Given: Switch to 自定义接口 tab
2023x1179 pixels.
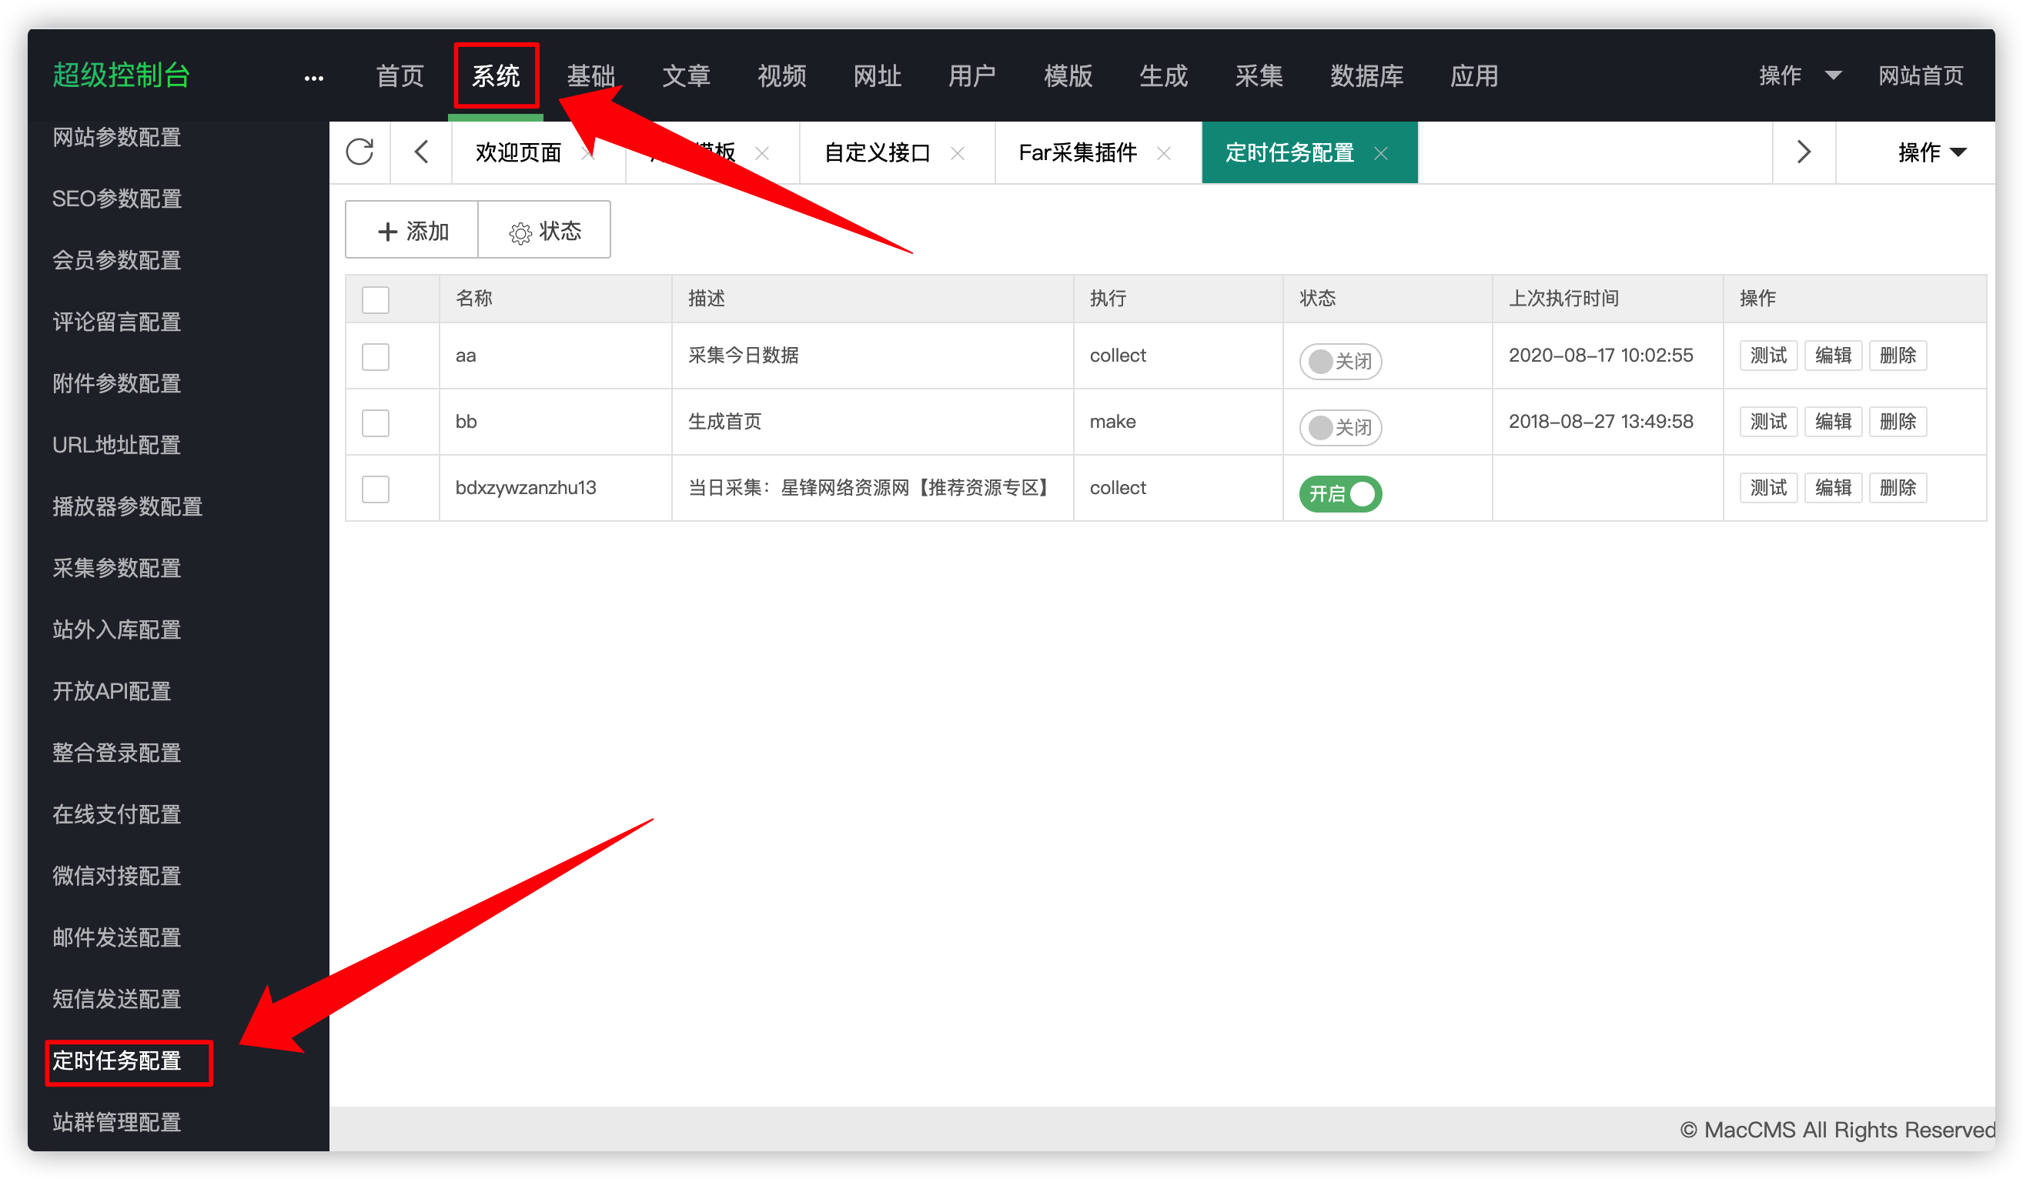Looking at the screenshot, I should 877,152.
